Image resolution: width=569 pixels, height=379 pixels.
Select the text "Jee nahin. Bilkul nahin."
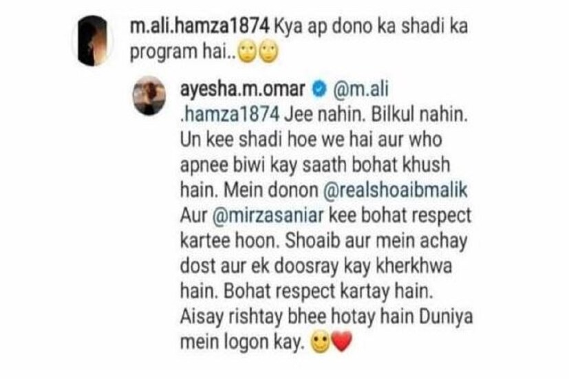(376, 115)
